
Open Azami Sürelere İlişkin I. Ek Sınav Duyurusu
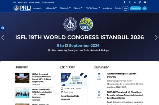pyautogui.click(x=122, y=75)
